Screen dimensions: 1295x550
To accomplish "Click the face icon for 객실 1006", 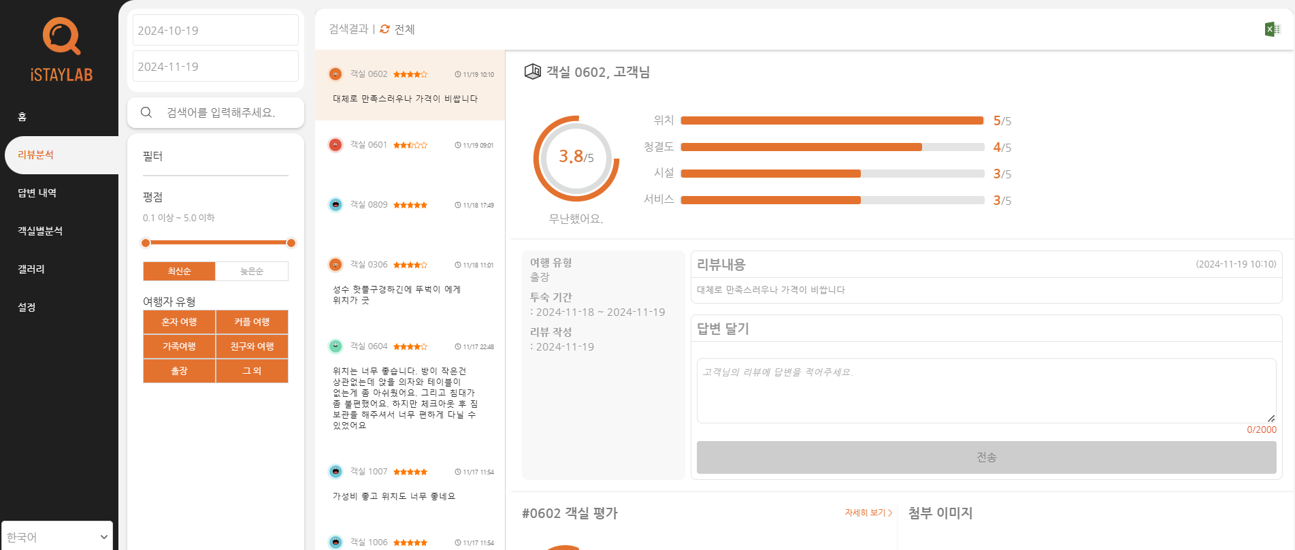I will (x=335, y=543).
